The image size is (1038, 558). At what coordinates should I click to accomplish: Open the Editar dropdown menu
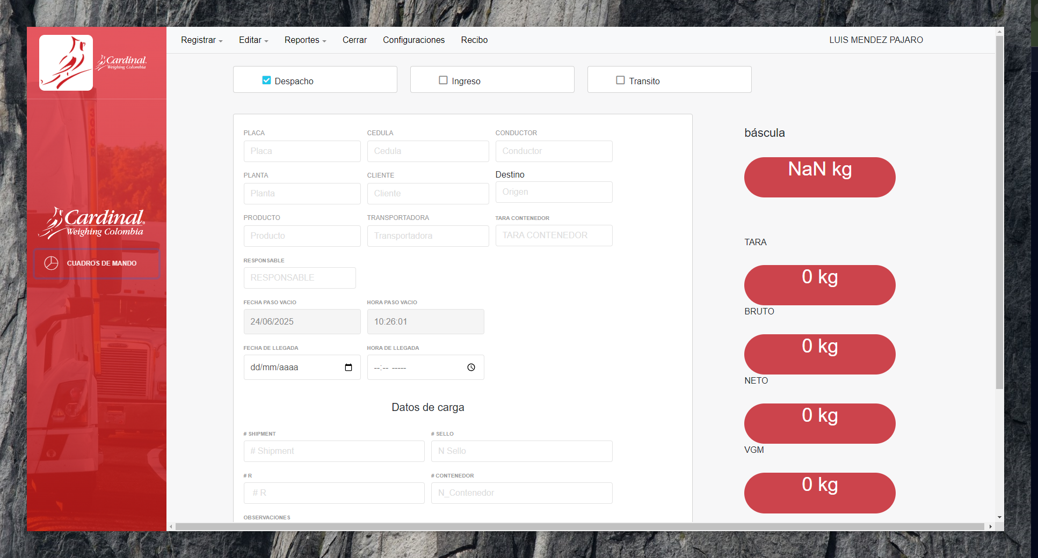point(253,40)
